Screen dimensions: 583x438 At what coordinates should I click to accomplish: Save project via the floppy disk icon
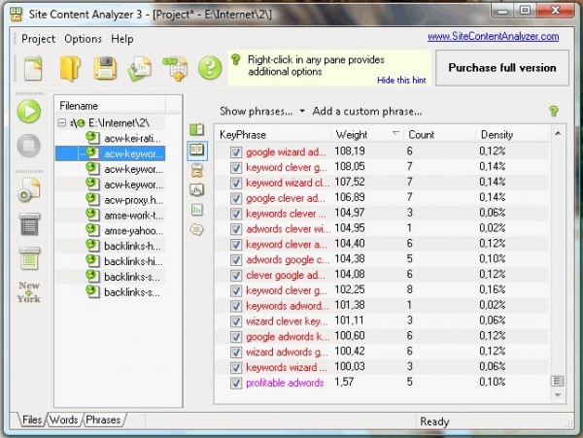coord(105,68)
